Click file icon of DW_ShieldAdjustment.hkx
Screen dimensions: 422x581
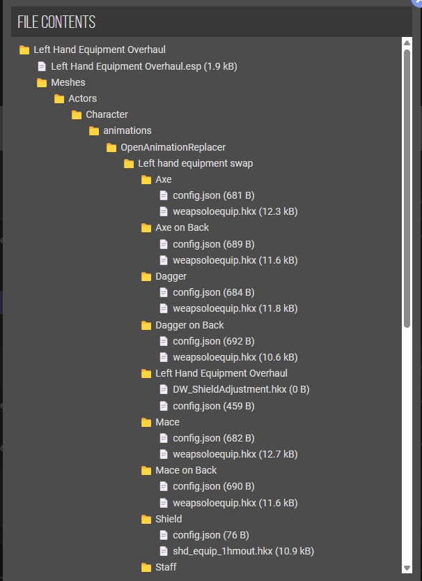[164, 389]
